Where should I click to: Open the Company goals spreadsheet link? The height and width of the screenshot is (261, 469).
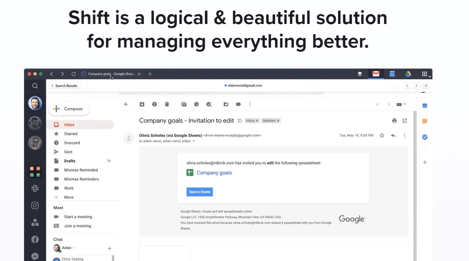click(x=214, y=173)
